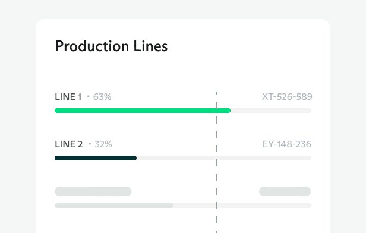Click the 32% value for Line 2
The height and width of the screenshot is (233, 366).
pos(103,144)
